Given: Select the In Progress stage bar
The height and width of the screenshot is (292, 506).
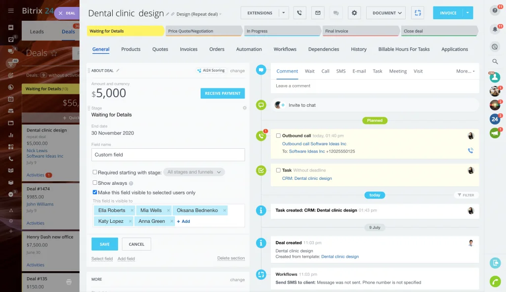Looking at the screenshot, I should point(282,31).
